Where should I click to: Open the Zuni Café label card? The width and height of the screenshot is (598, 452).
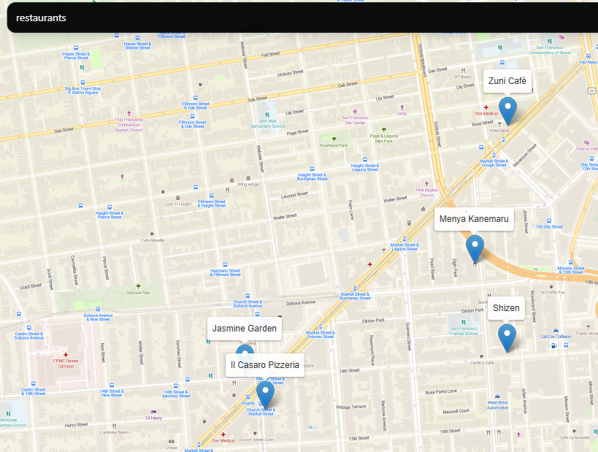(x=507, y=81)
